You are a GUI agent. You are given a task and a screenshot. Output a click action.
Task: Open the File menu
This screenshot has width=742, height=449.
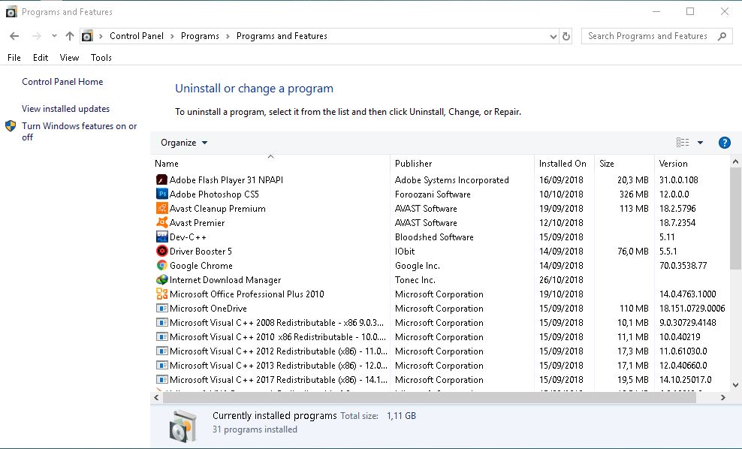point(14,58)
